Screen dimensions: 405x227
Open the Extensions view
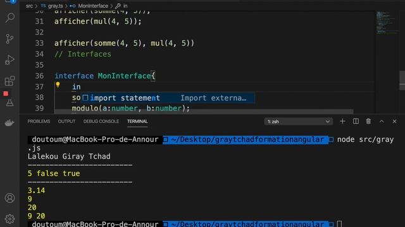point(10,81)
